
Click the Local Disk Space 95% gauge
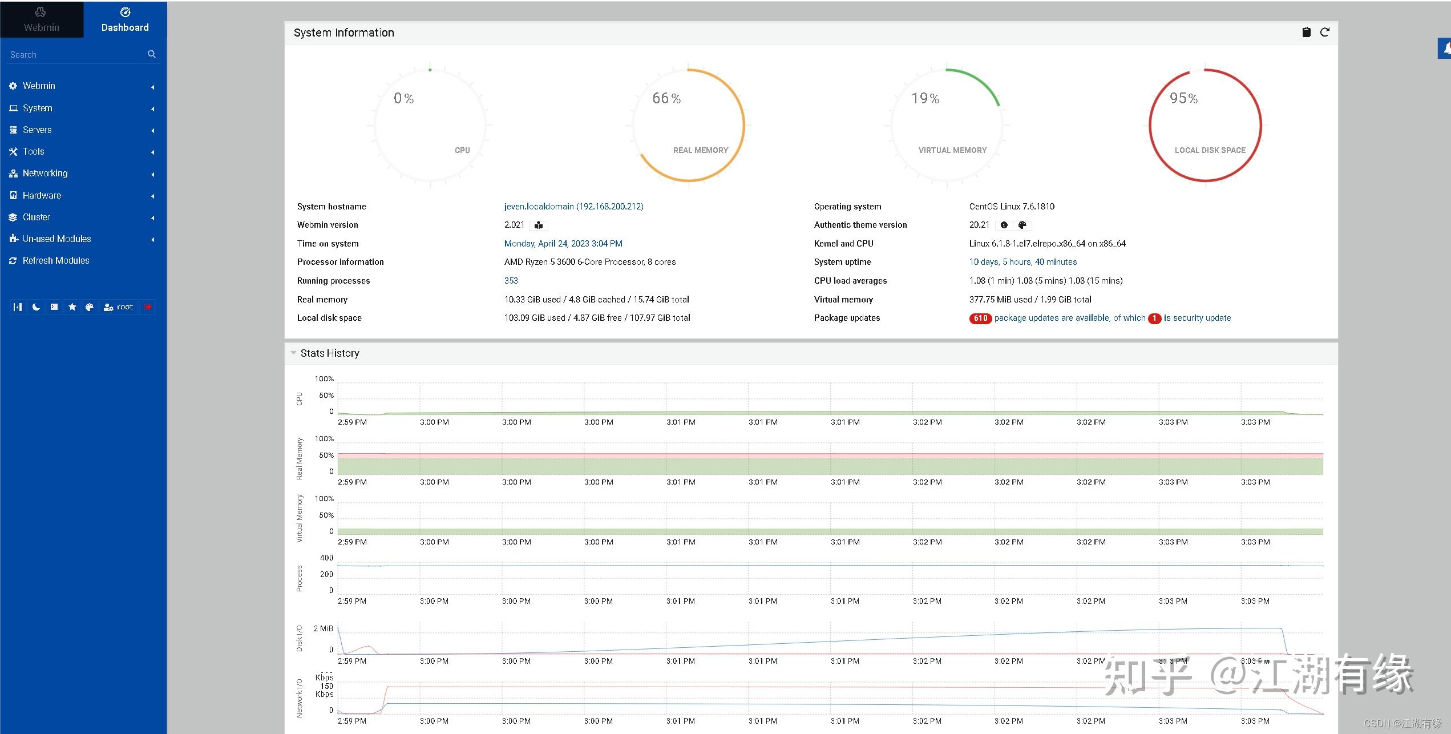pyautogui.click(x=1205, y=126)
